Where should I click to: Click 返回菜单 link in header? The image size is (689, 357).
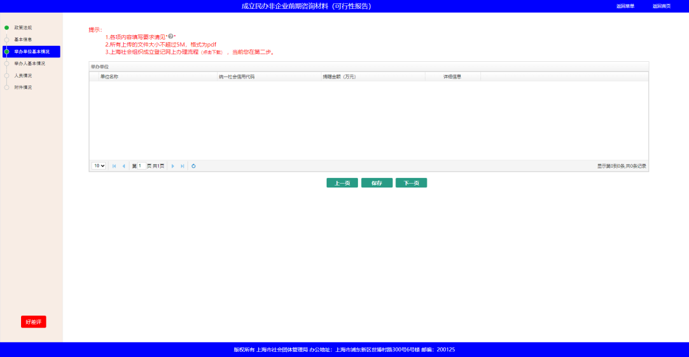[x=625, y=6]
